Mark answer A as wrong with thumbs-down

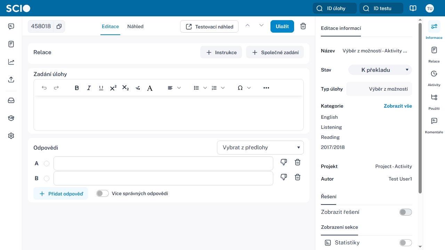(x=284, y=162)
